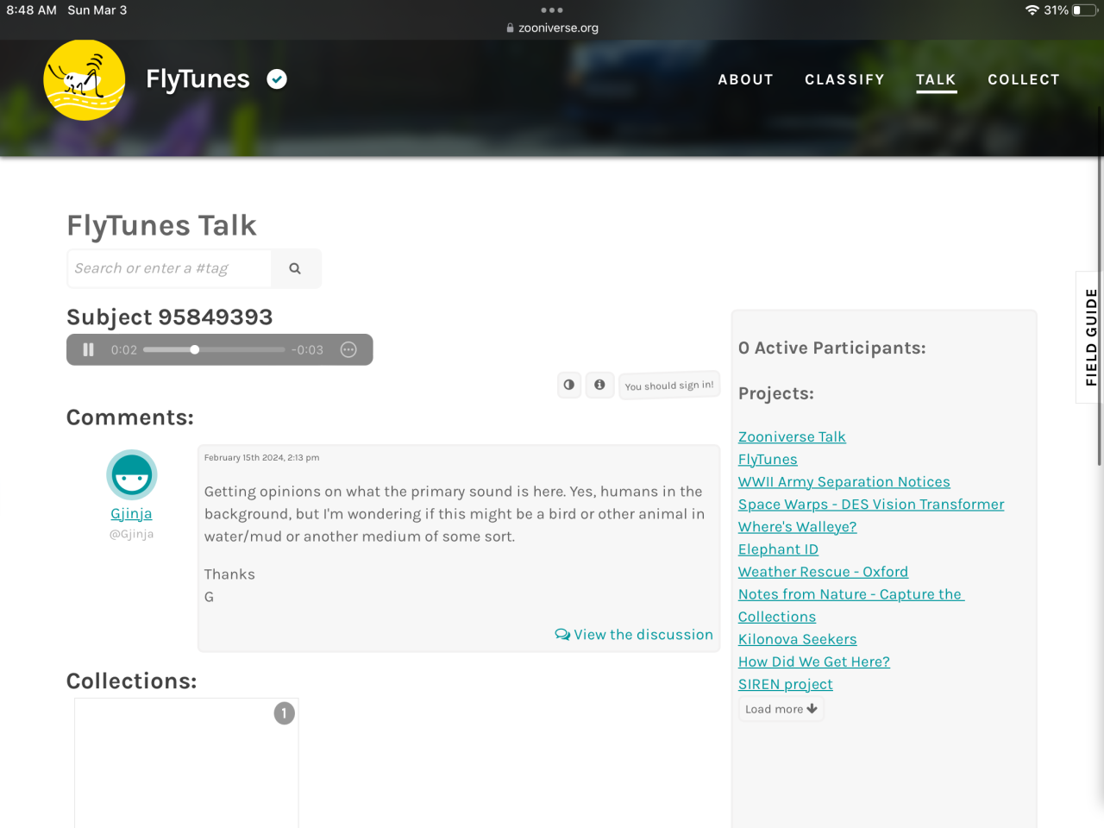The image size is (1104, 828).
Task: Click the collection thumbnail under Collections
Action: click(x=186, y=763)
